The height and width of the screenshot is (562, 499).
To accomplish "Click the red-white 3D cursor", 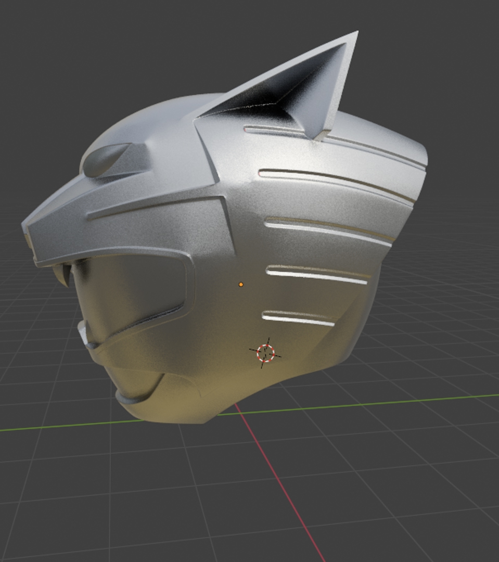I will 266,353.
